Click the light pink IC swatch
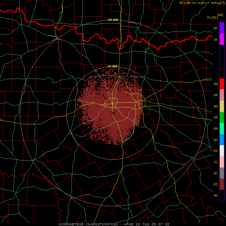This screenshot has height=226, width=226. pos(222,162)
